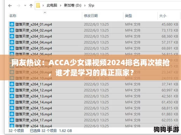The width and height of the screenshot is (181, 135).
Task: Click the video icon of 堕落天使_x264_01.mp4
Action: pos(12,24)
